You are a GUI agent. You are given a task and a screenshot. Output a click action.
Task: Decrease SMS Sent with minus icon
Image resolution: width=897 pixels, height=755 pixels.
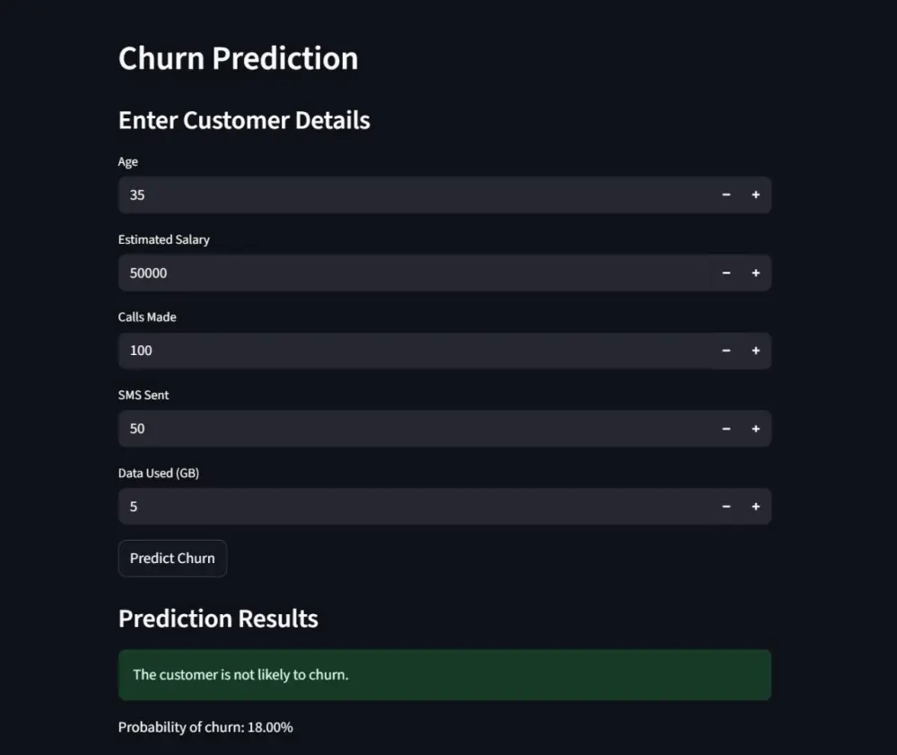726,429
